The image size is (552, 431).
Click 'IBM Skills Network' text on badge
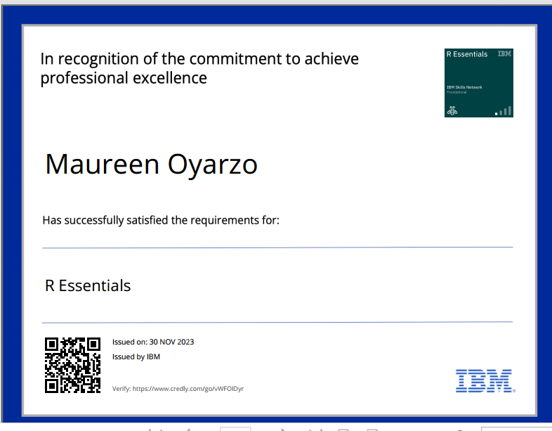[464, 87]
